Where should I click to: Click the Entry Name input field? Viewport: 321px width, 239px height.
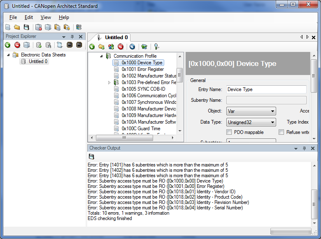[266, 89]
